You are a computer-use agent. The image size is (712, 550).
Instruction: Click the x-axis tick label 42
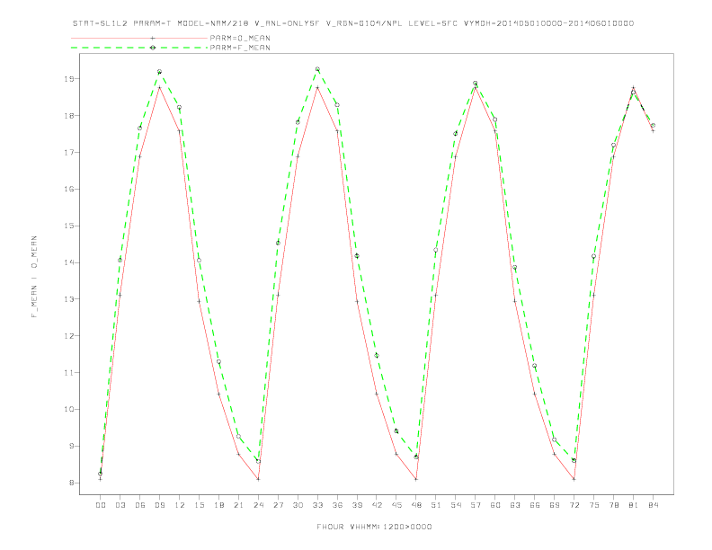tap(377, 505)
